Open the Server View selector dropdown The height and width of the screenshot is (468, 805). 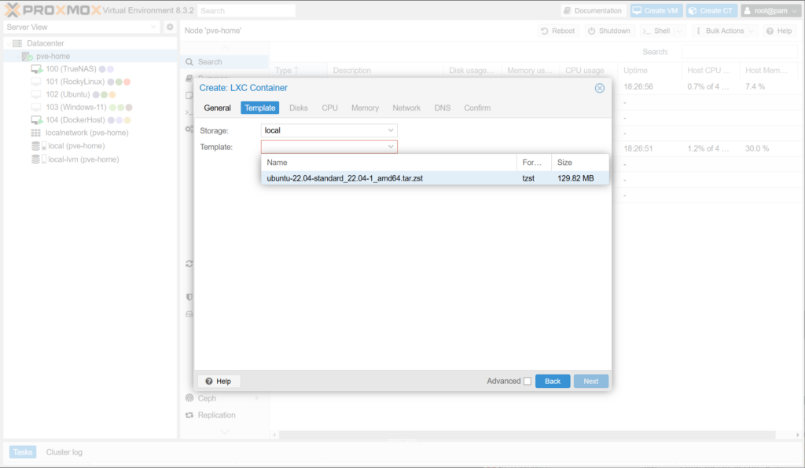81,27
